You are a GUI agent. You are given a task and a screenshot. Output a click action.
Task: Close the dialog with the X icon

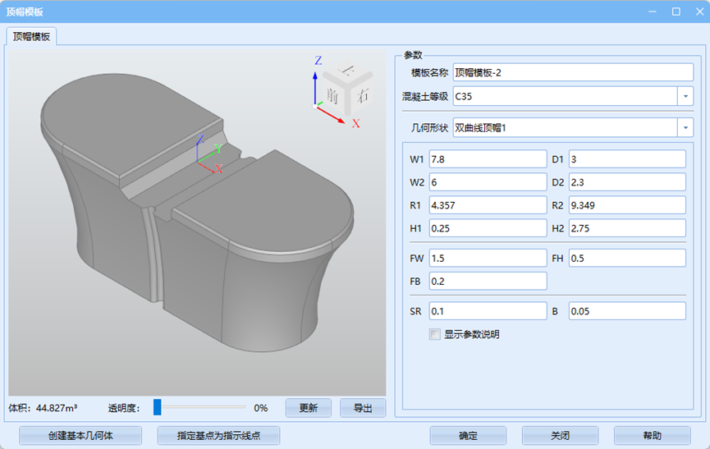(698, 11)
